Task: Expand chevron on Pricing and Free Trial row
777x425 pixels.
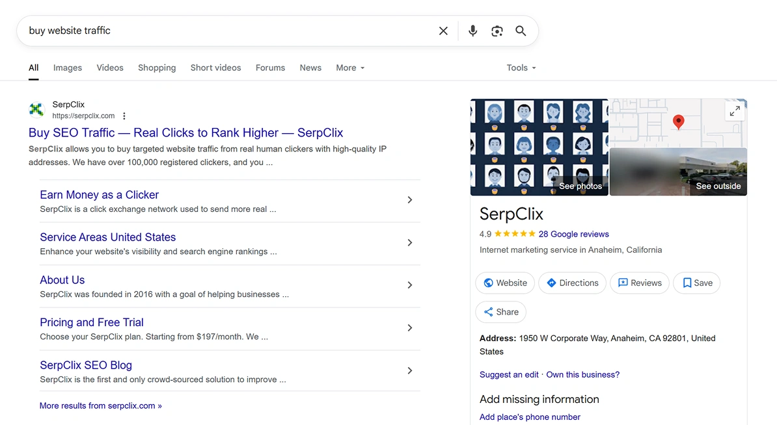Action: (x=410, y=328)
